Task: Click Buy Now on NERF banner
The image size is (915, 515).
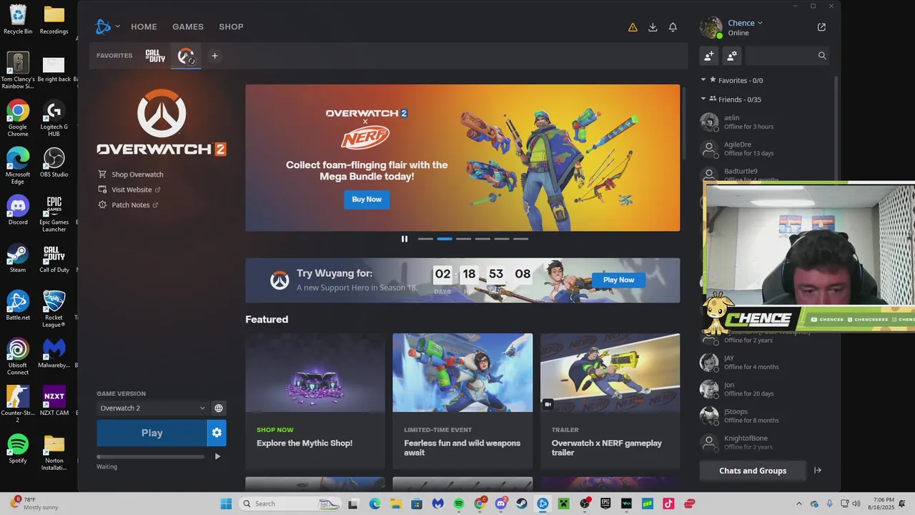Action: click(367, 199)
